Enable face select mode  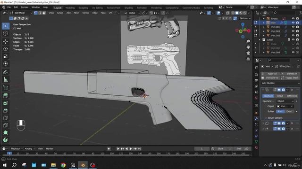44,13
